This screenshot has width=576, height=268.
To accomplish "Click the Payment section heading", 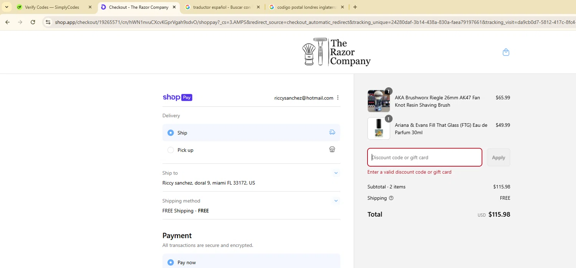I will pos(177,235).
